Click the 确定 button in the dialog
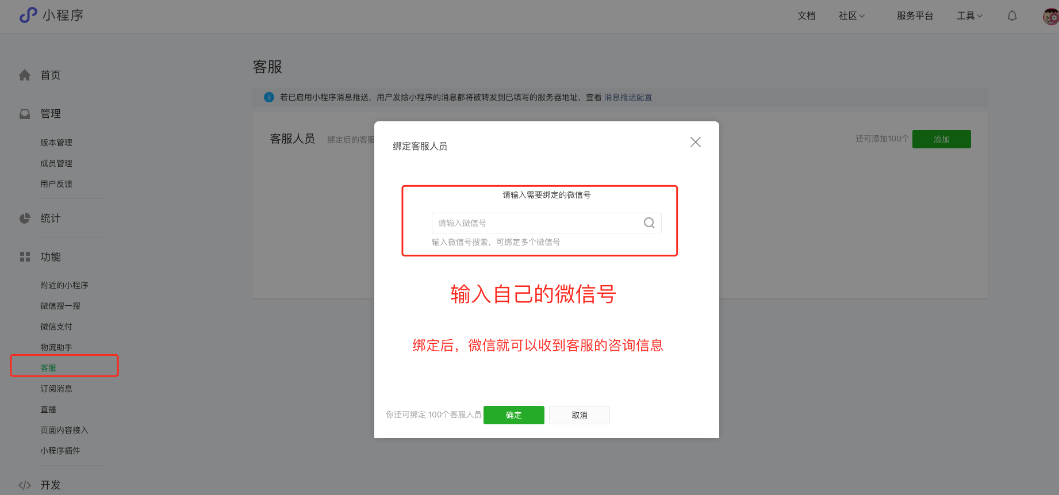 tap(514, 415)
